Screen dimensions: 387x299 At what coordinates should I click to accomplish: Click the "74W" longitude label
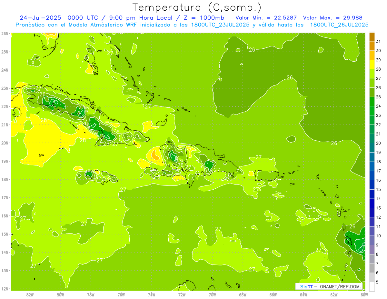click(151, 295)
